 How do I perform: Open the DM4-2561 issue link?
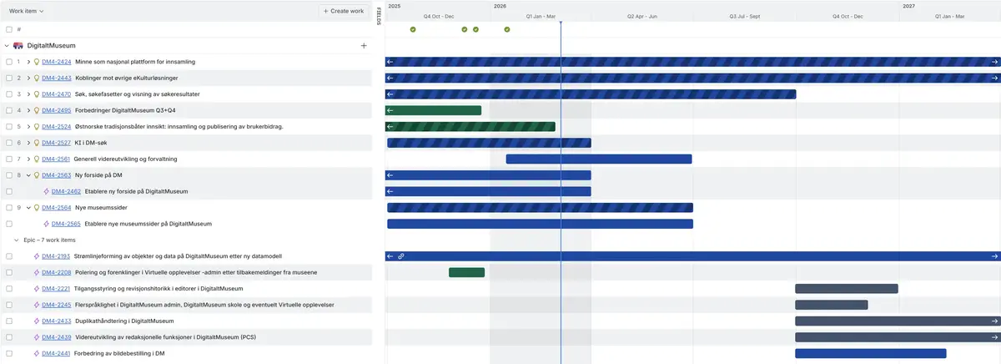click(x=56, y=159)
